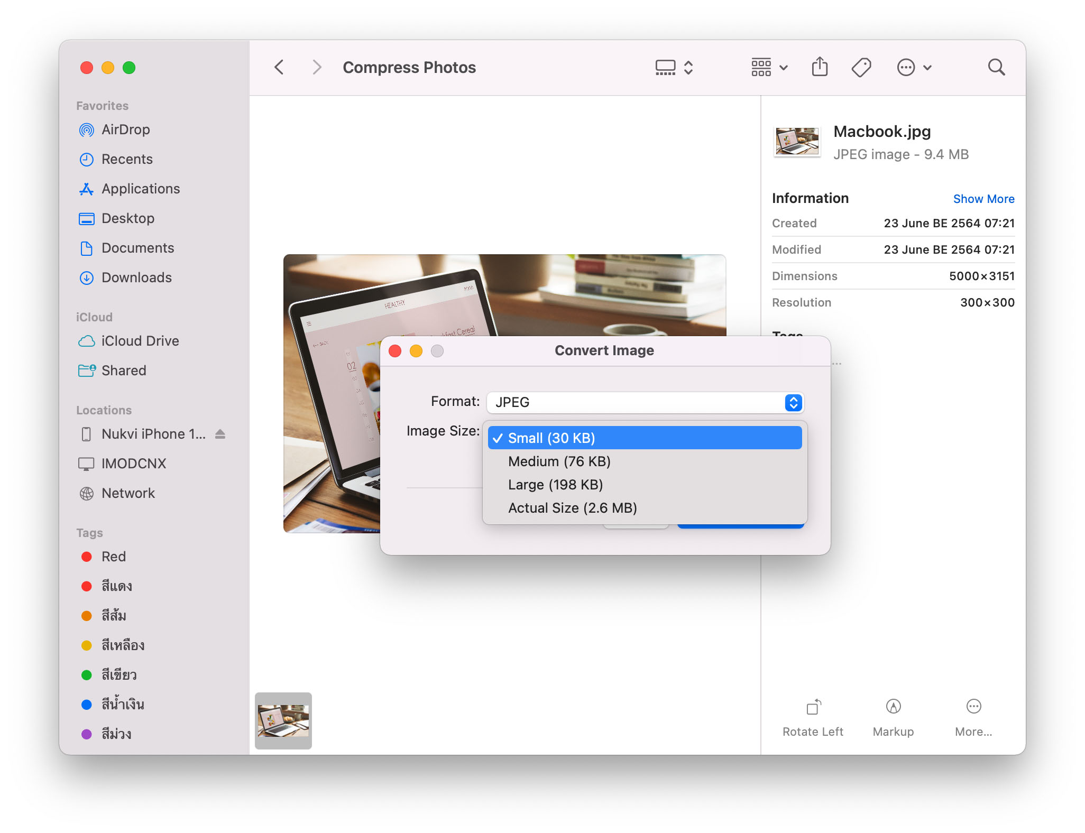Expand the ellipsis action menu in toolbar
The width and height of the screenshot is (1085, 833).
[x=914, y=67]
